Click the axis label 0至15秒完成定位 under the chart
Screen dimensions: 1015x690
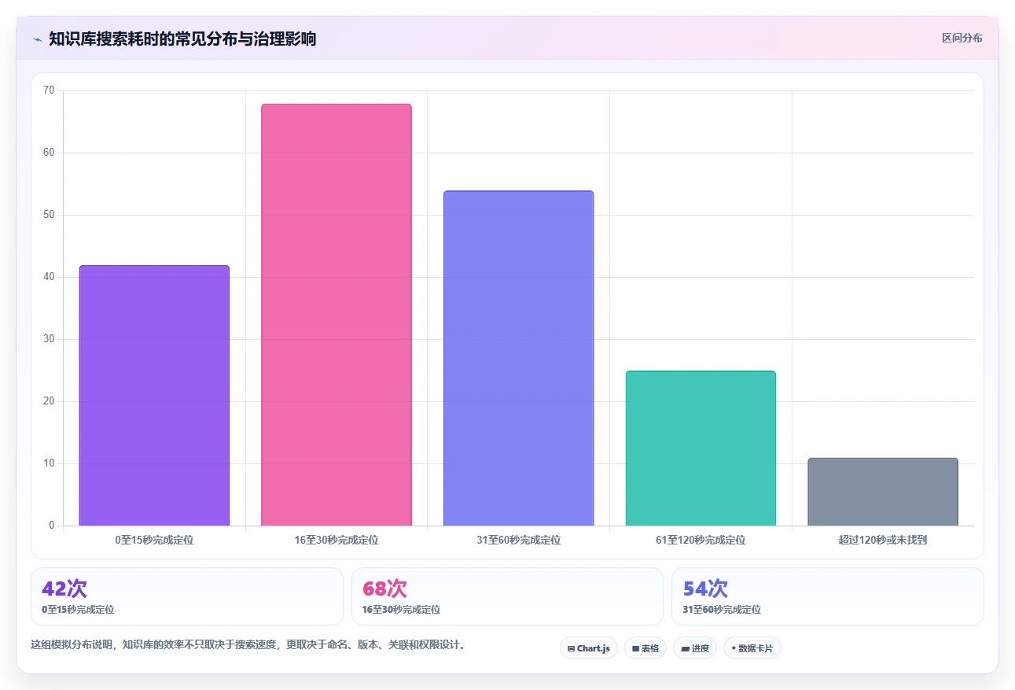154,541
